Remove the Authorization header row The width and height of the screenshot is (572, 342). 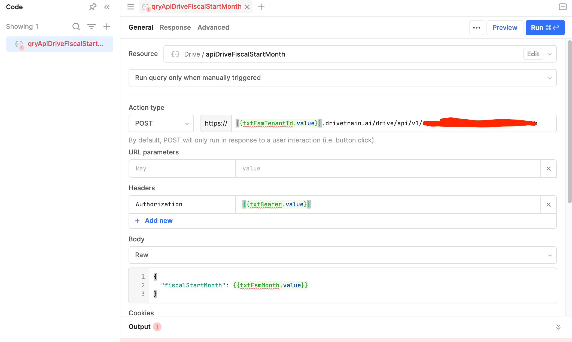click(x=549, y=204)
